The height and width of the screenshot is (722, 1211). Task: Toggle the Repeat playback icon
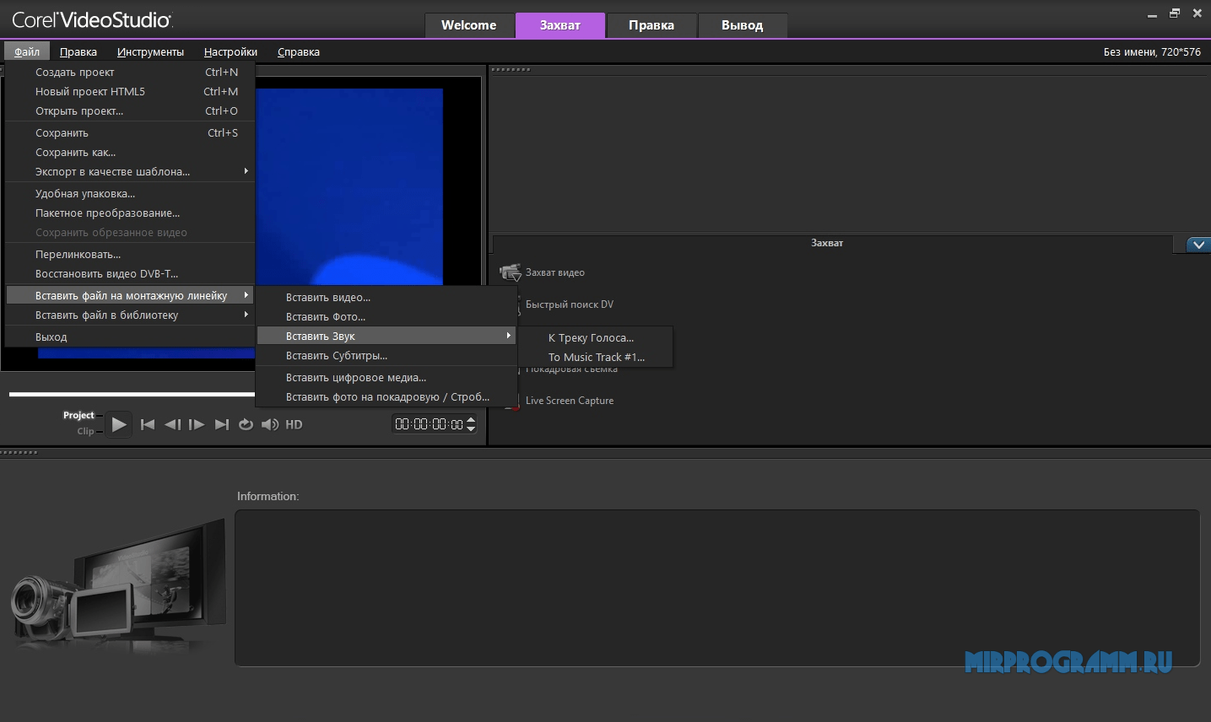tap(246, 424)
